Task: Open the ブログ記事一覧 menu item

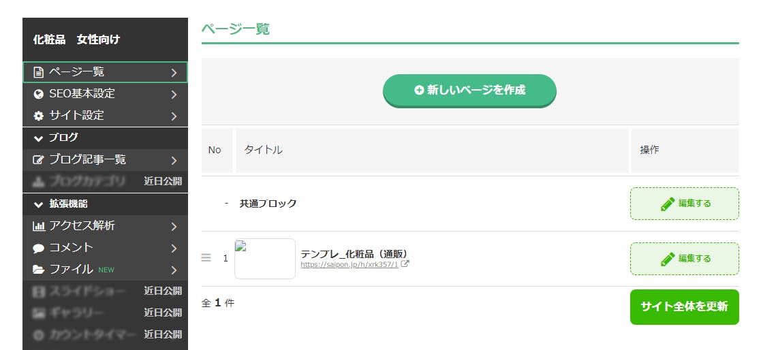Action: pyautogui.click(x=87, y=160)
